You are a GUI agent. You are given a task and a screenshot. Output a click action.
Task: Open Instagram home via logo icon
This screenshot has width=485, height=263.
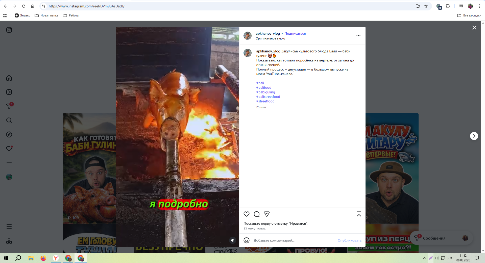9,30
